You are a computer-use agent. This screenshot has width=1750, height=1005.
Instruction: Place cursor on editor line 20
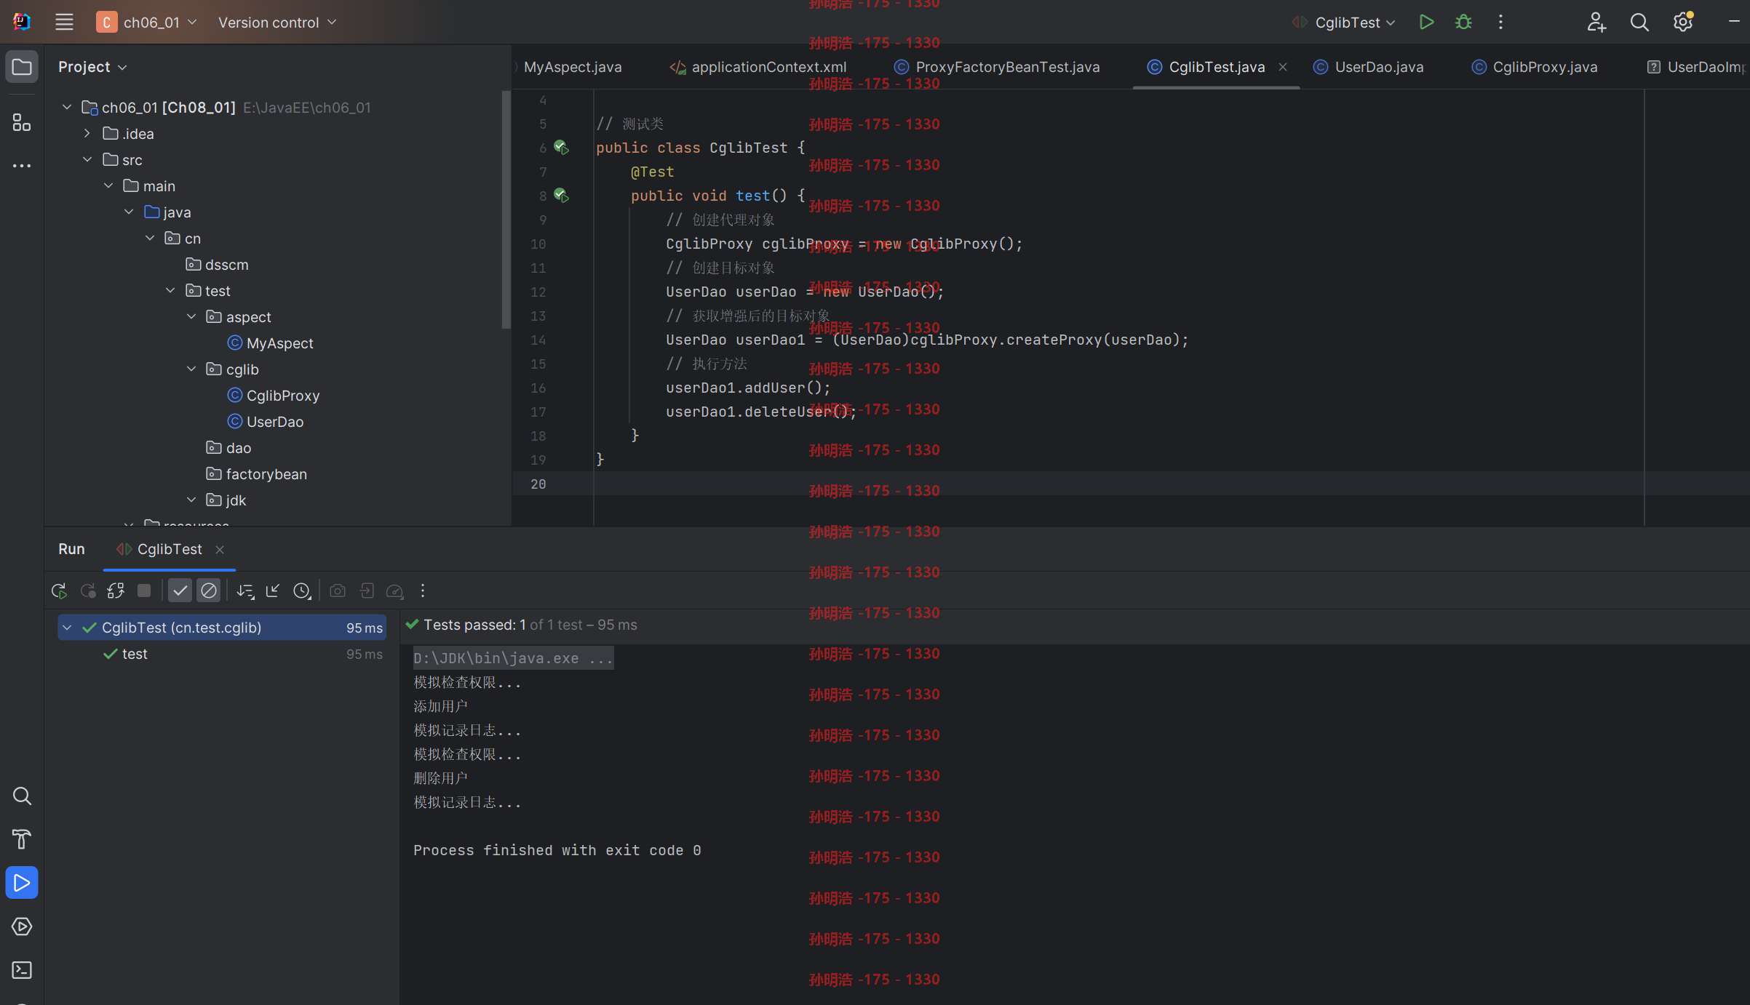1131,484
